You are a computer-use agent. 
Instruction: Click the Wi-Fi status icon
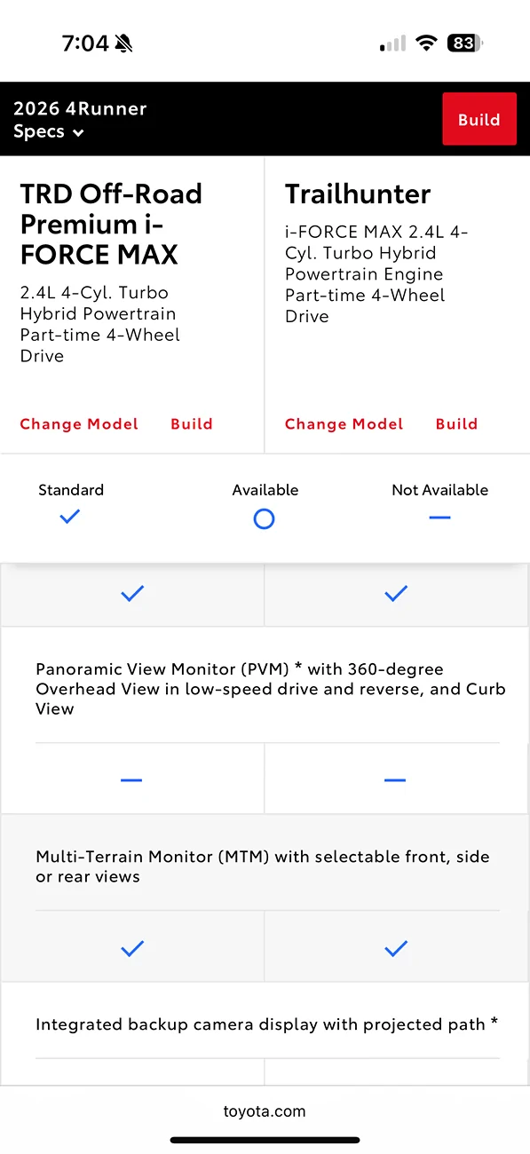[x=426, y=42]
